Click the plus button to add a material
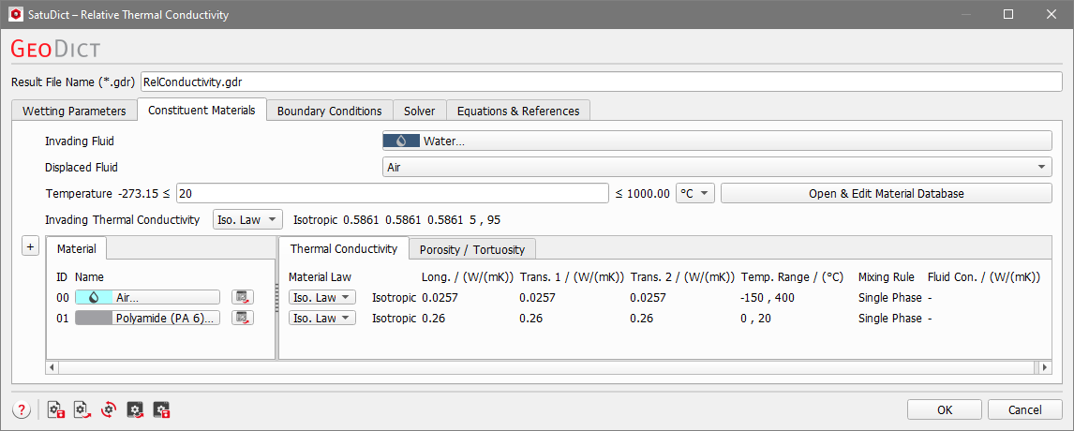The image size is (1074, 431). pyautogui.click(x=30, y=246)
